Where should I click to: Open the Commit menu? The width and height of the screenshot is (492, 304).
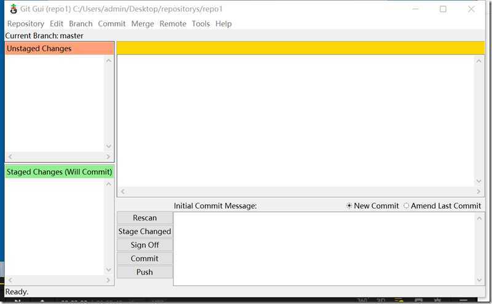[112, 24]
